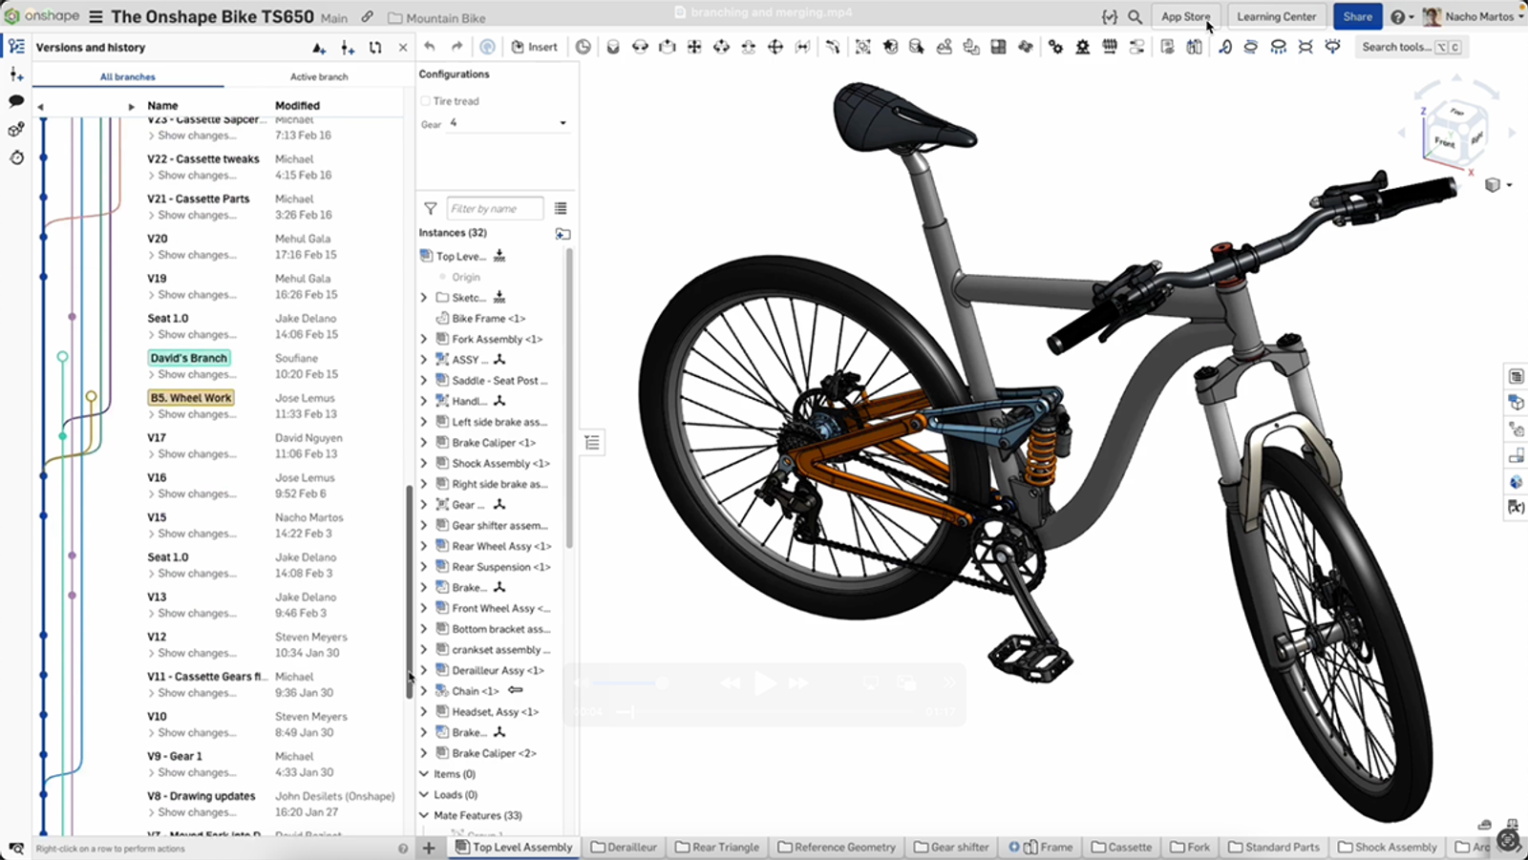Click the blue Share button
The width and height of the screenshot is (1528, 860).
(x=1357, y=16)
